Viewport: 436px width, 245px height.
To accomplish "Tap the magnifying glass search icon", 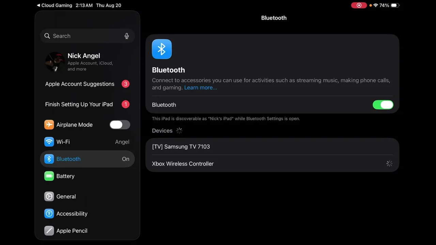I will 47,36.
